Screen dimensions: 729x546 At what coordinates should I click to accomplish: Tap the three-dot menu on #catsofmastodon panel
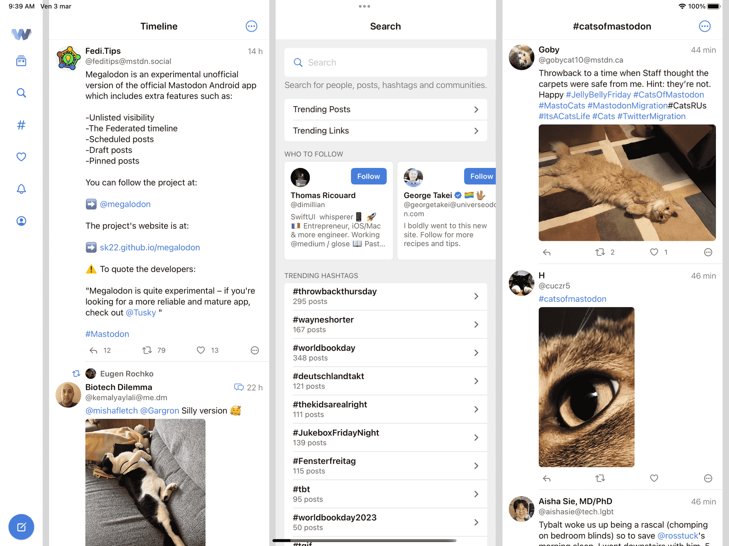pos(705,26)
